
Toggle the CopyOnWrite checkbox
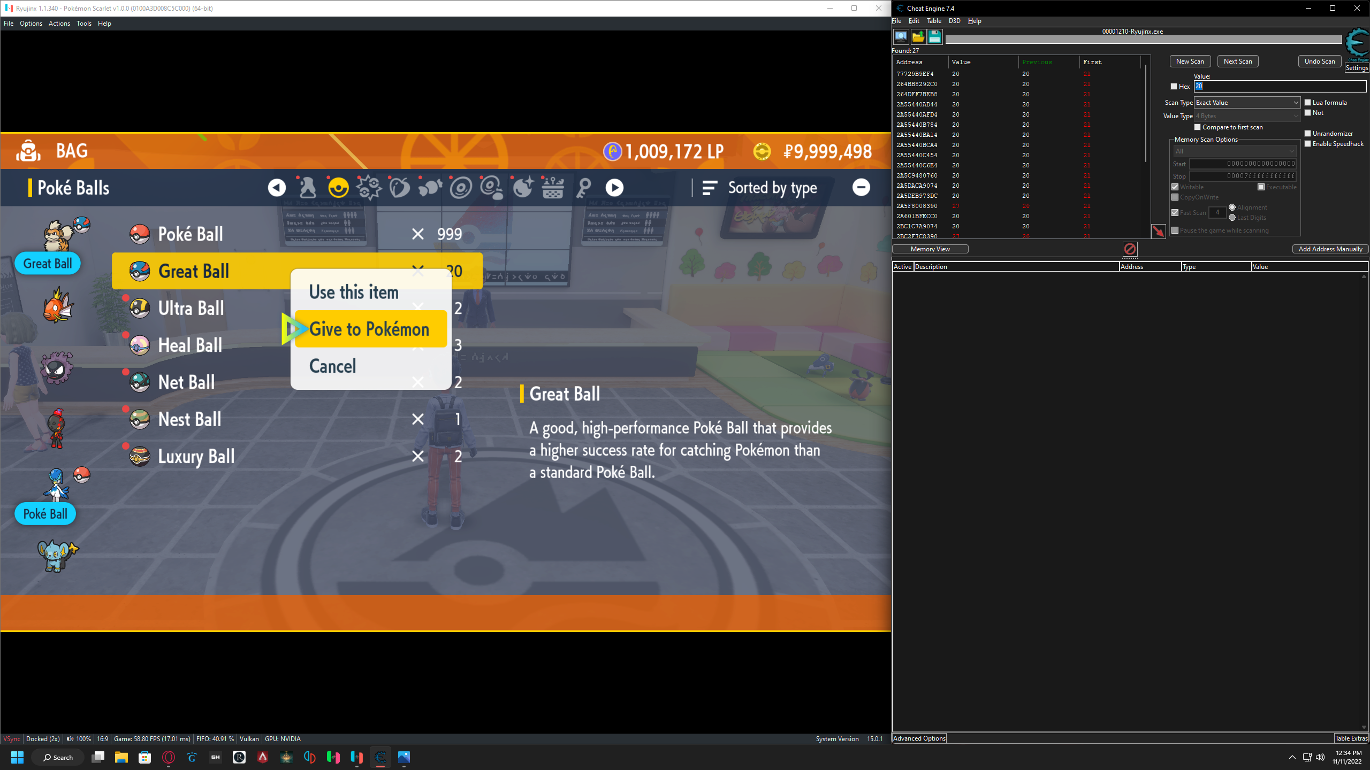pyautogui.click(x=1175, y=197)
